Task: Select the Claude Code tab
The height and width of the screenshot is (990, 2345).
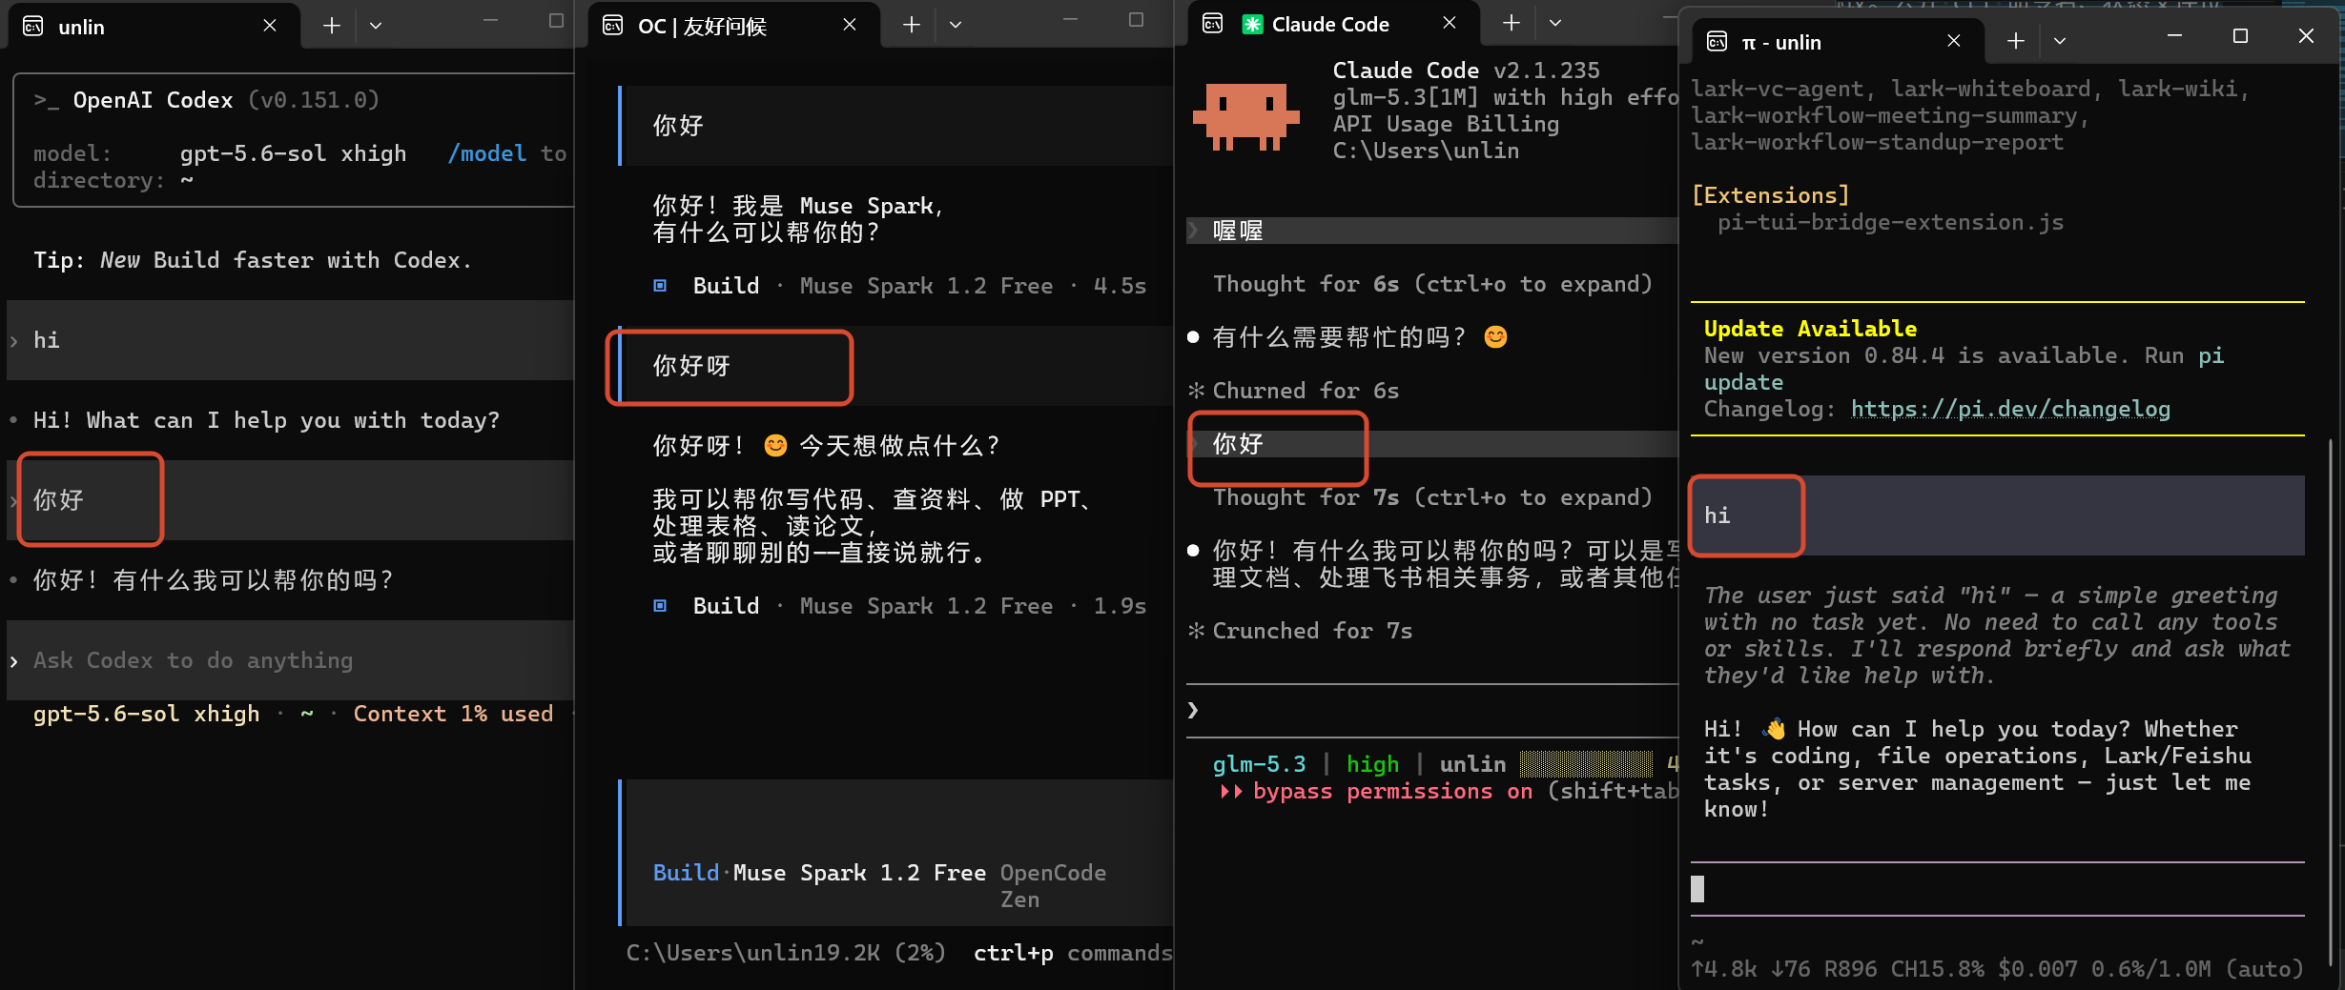Action: click(x=1334, y=24)
